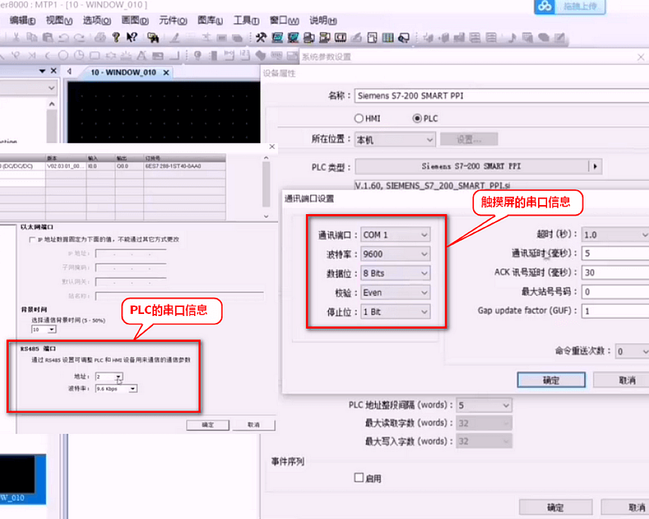The width and height of the screenshot is (649, 519).
Task: Select the circle drawing tool
Action: tap(63, 55)
